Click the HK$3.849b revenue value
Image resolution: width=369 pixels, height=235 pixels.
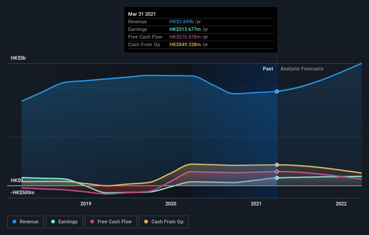(x=182, y=22)
